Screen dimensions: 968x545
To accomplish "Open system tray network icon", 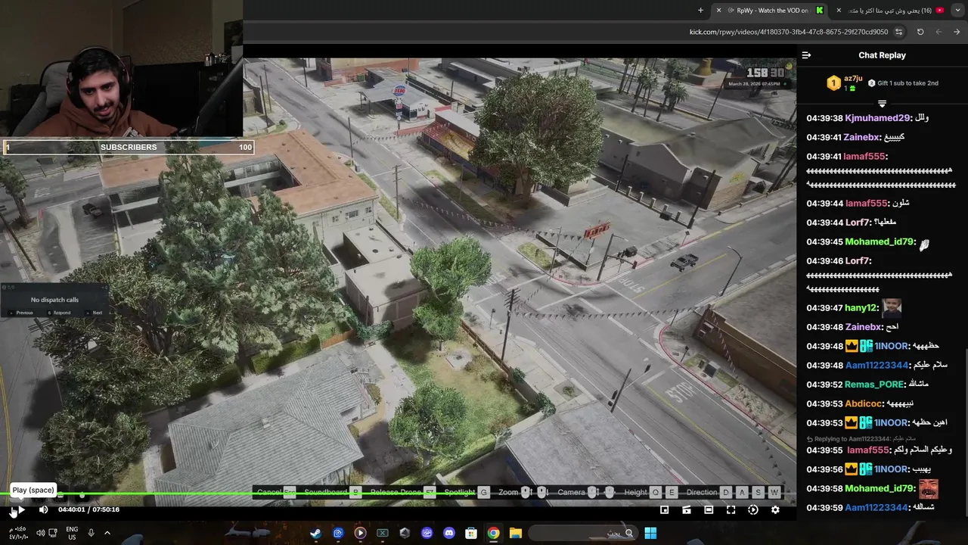I will click(53, 533).
